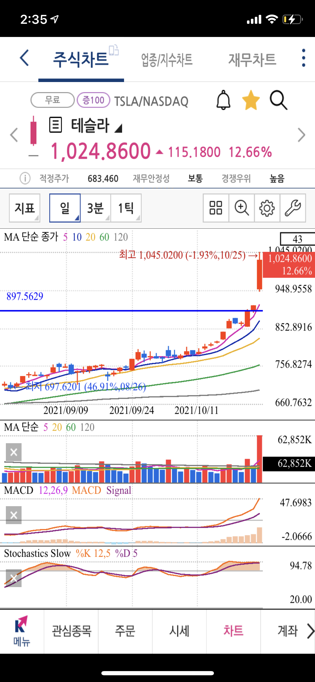Tap the candlestick icon next to 테슬라
This screenshot has height=682, width=315.
coord(33,131)
